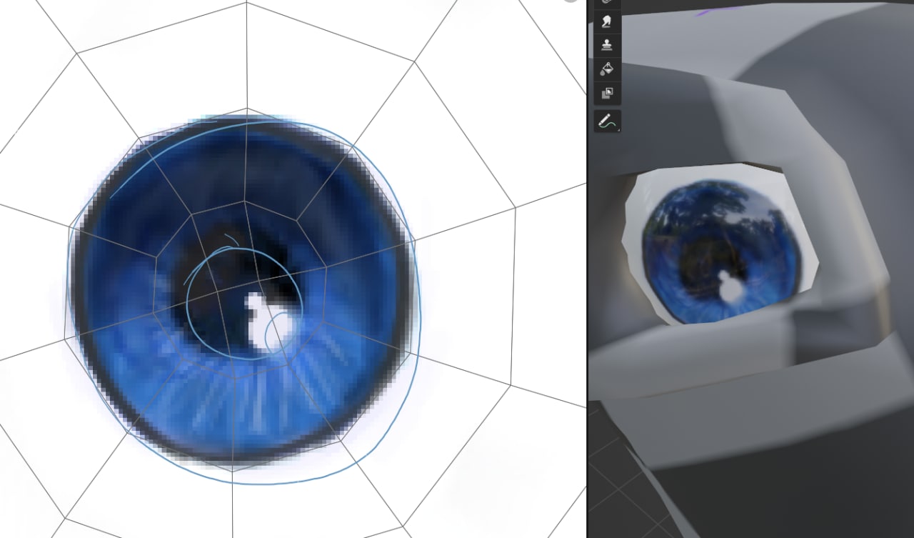Viewport: 914px width, 538px height.
Task: Select the Clone stamp tool
Action: (607, 45)
